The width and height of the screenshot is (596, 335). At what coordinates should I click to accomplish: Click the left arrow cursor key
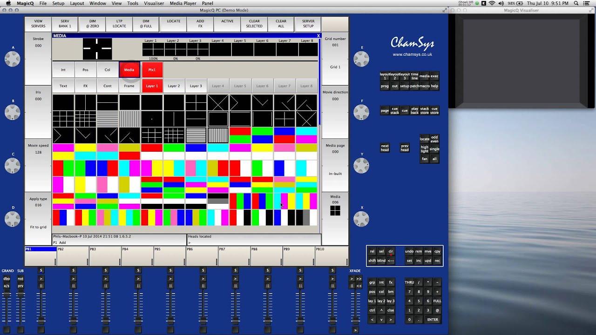372,320
